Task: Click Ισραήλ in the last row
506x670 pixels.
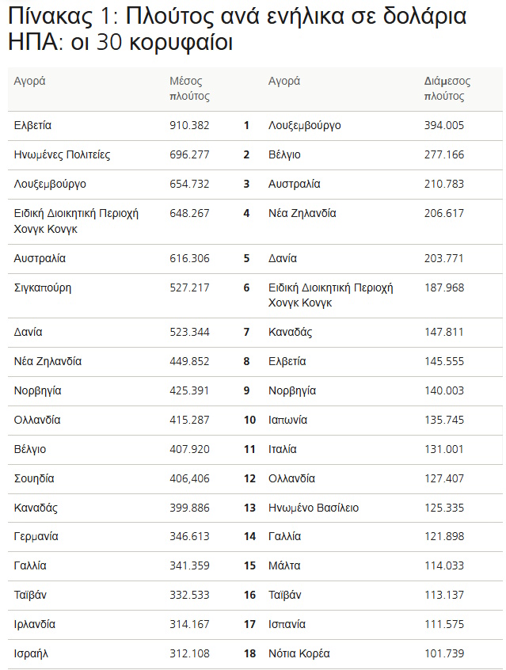Action: point(31,653)
